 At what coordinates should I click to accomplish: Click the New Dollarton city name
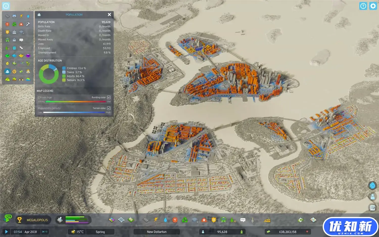[157, 232]
